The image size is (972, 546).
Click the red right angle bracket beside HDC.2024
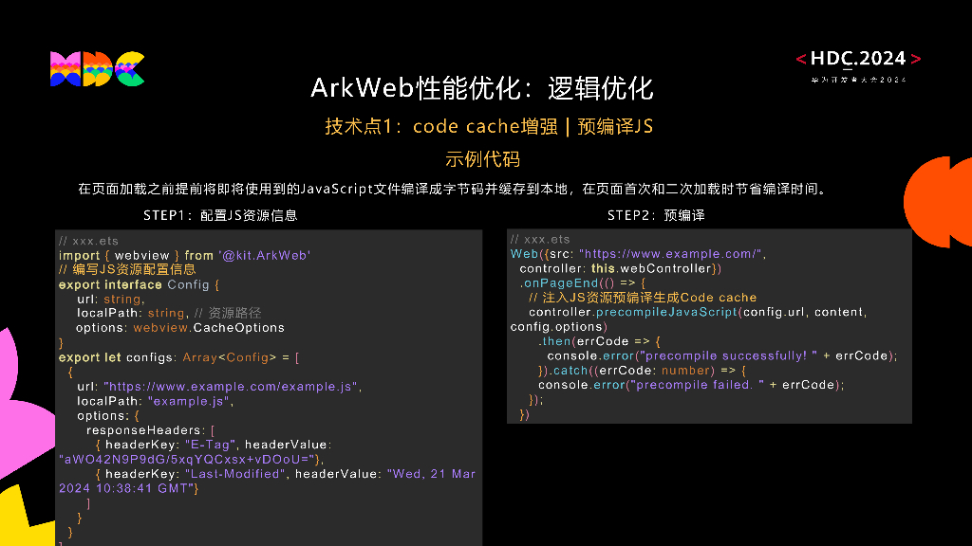click(914, 58)
